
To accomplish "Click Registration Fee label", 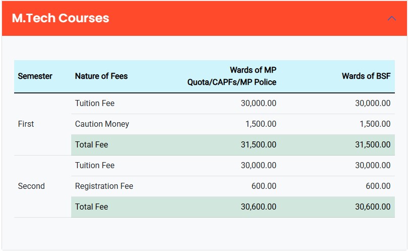I will point(104,186).
